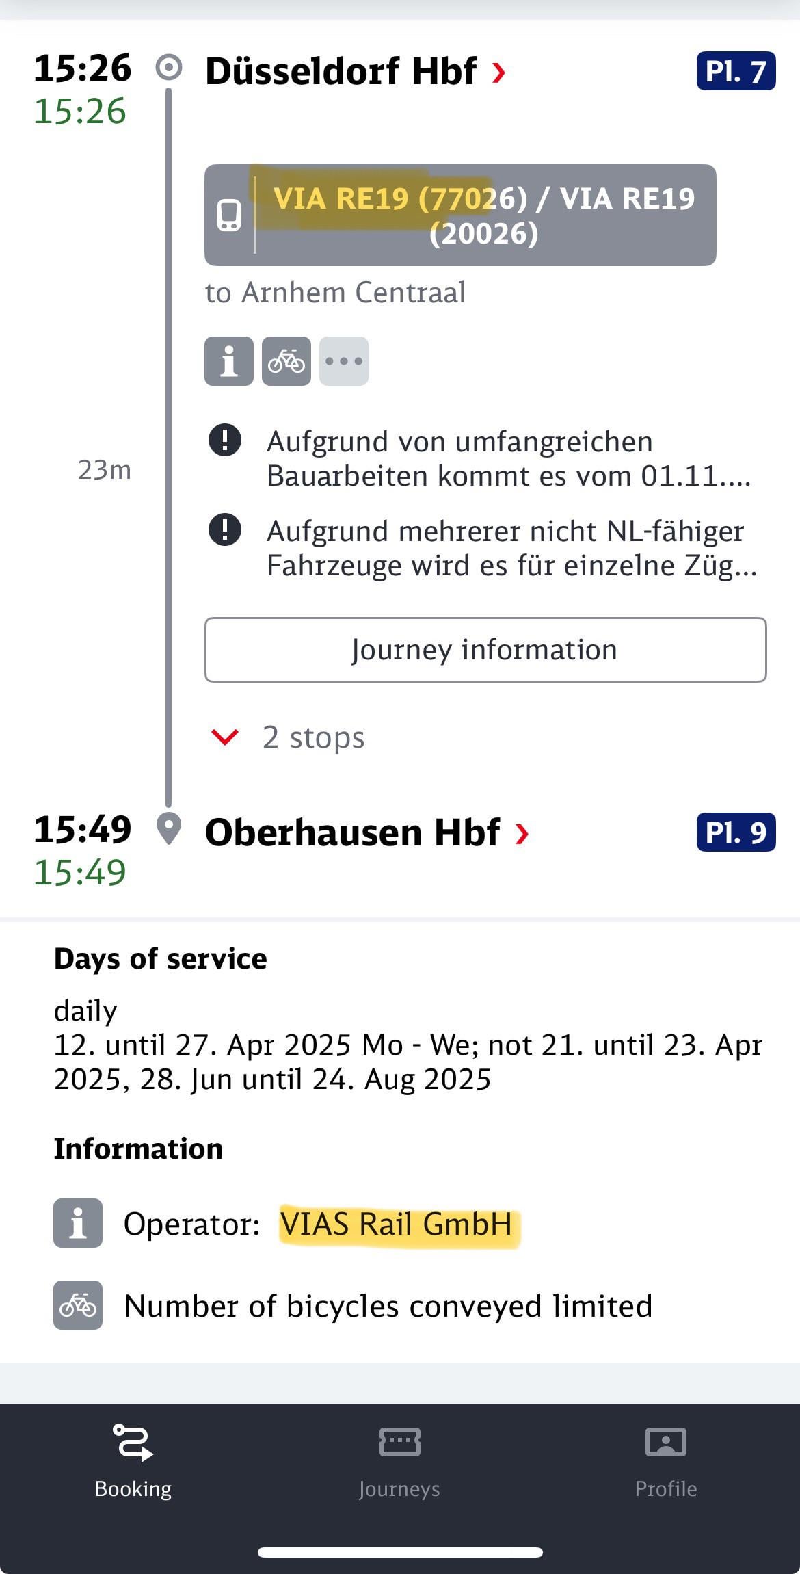Tap the info icon under Arnhem Centraal
800x1574 pixels.
click(229, 361)
